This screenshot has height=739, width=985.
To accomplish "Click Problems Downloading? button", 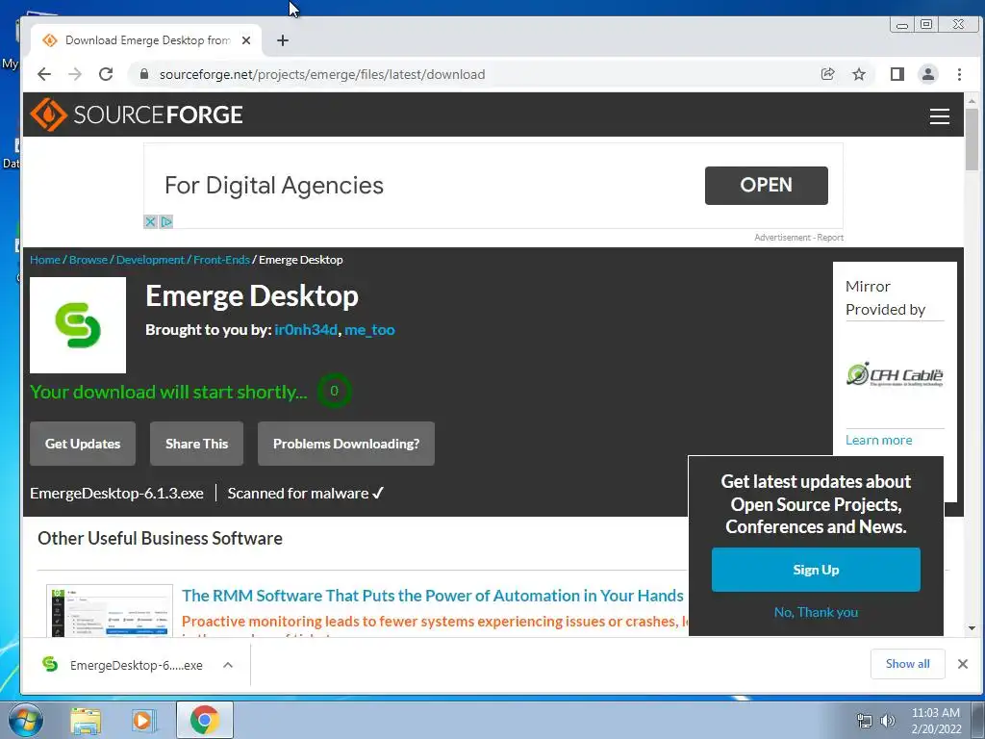I will coord(346,444).
